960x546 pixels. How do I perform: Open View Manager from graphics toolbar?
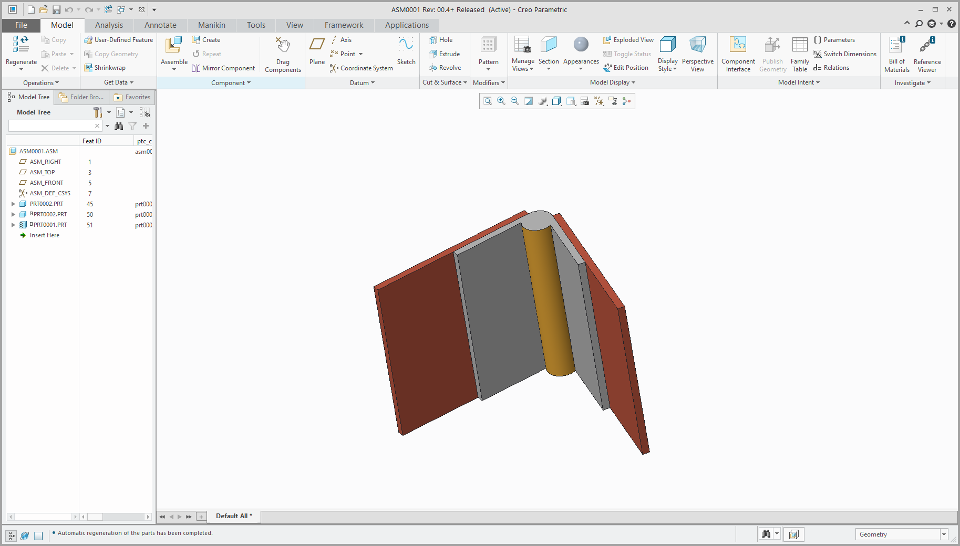point(585,101)
